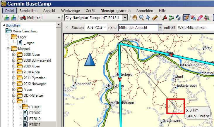This screenshot has height=127, width=214.
Task: Select the magnifier zoom tool
Action: point(142,18)
